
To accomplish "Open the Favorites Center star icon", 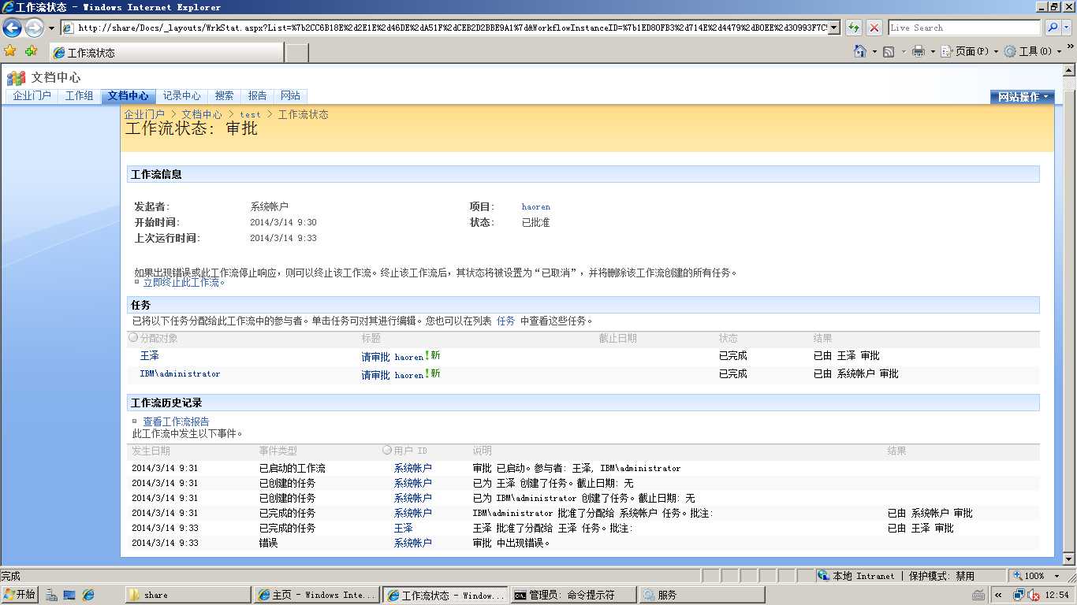I will 10,50.
